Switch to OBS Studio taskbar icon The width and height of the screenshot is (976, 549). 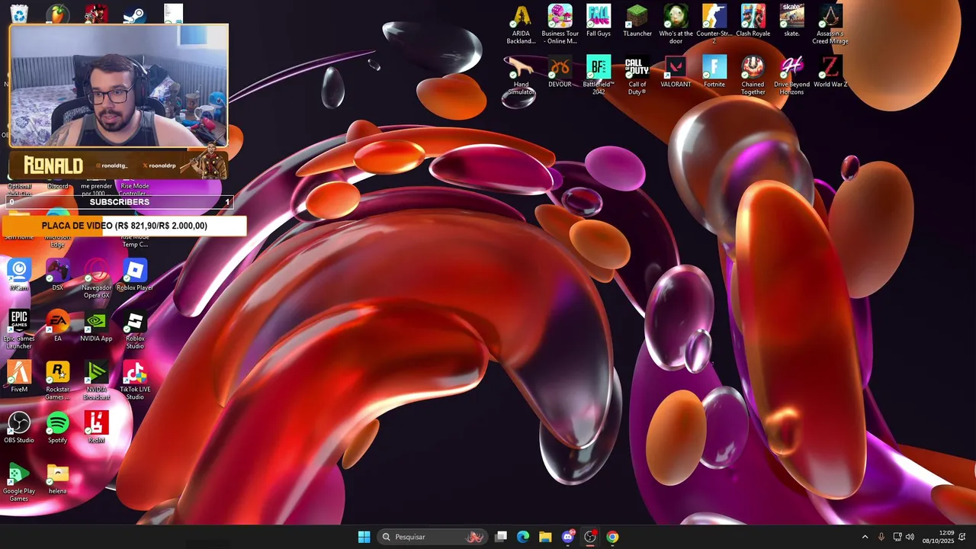590,537
